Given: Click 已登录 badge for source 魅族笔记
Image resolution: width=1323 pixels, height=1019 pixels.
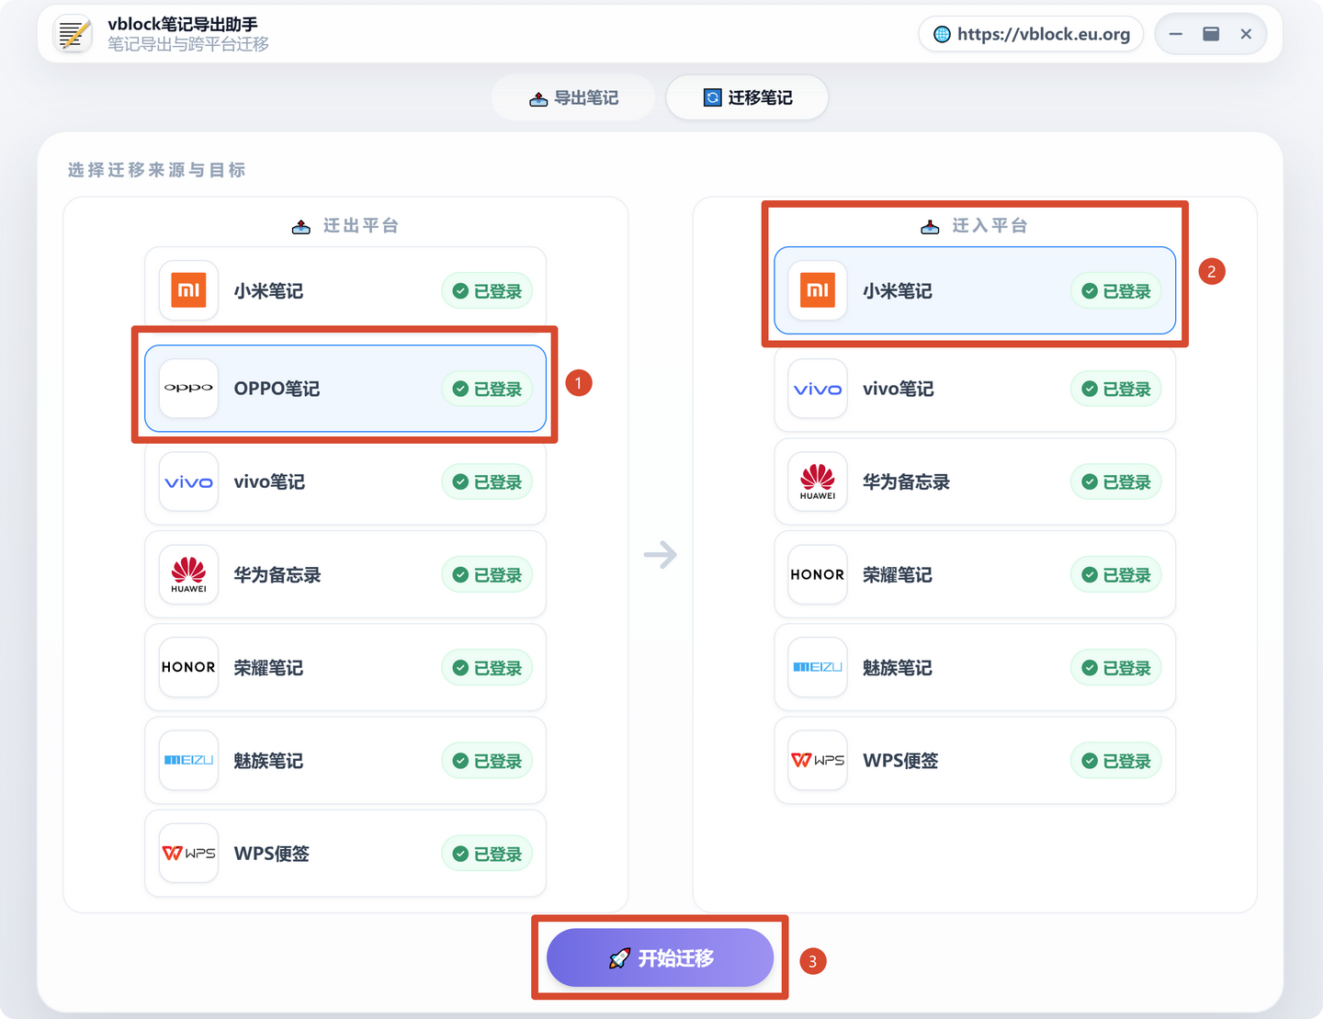Looking at the screenshot, I should pyautogui.click(x=487, y=761).
